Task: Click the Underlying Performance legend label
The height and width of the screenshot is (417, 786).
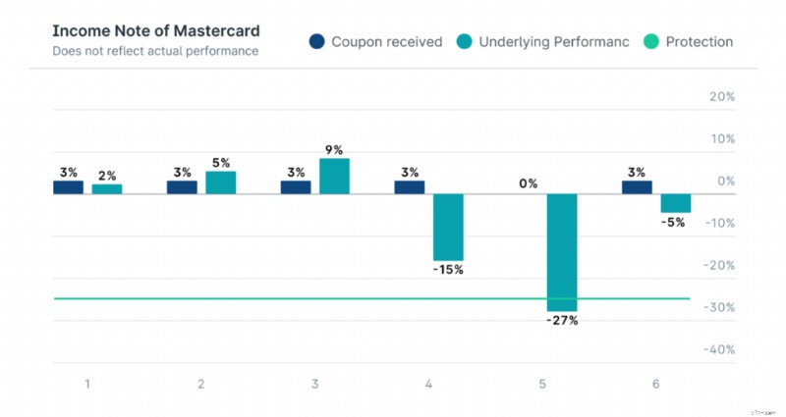Action: coord(554,42)
